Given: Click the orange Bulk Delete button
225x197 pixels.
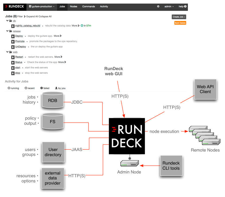Looking at the screenshot, I should [x=180, y=23].
